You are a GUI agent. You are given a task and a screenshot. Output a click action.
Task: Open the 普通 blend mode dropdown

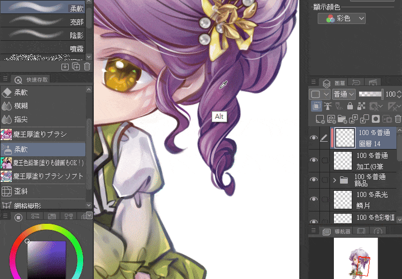pos(344,94)
